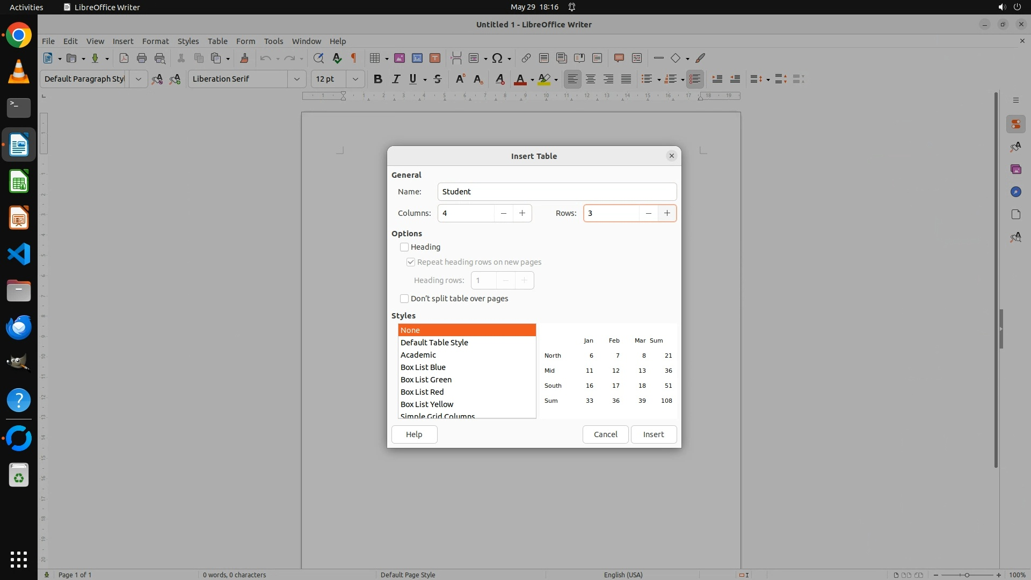
Task: Launch LibreOffice Calc from the dock
Action: pos(19,182)
